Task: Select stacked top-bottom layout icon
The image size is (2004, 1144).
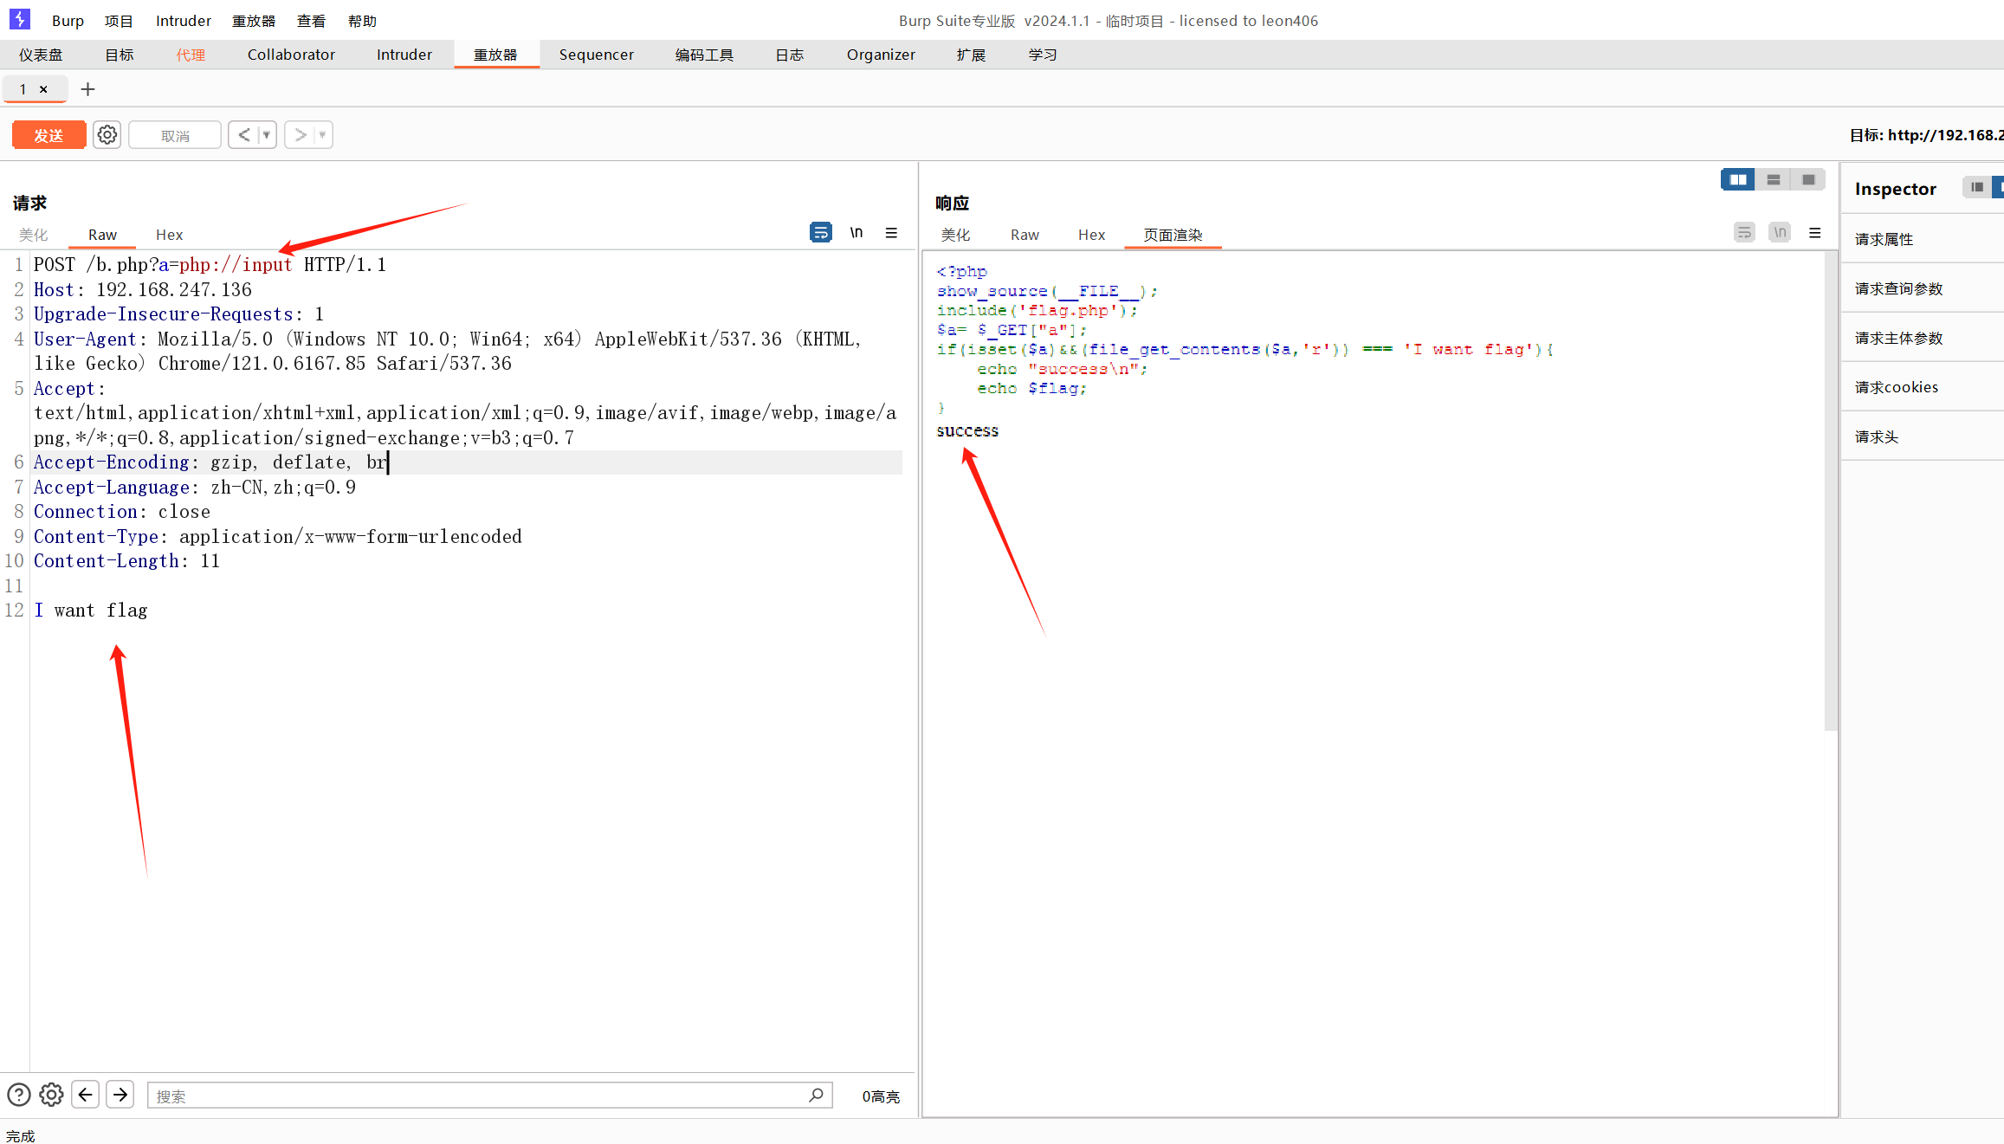Action: coord(1773,179)
